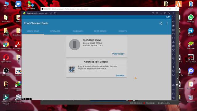Click the Root Checker Basic title text
This screenshot has width=197, height=111.
point(36,23)
